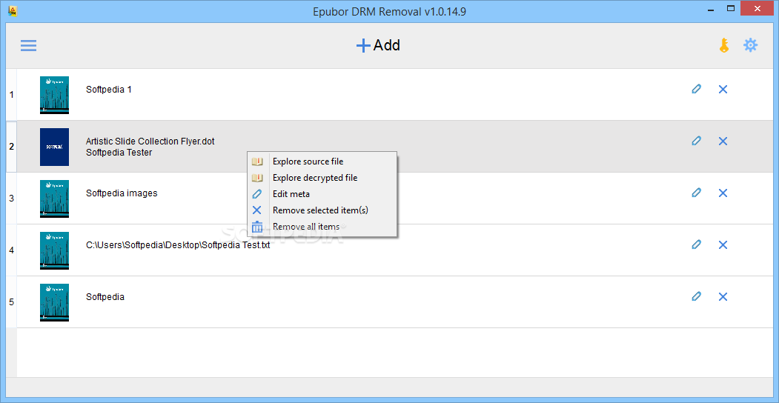
Task: Choose Remove selected item(s)
Action: pos(322,210)
